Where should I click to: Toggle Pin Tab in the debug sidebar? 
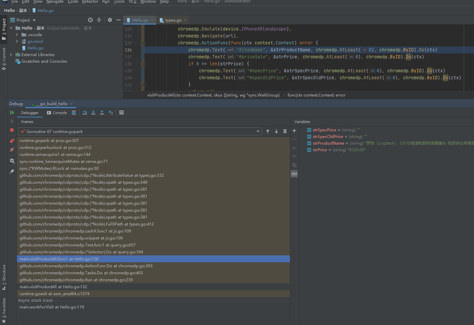12,171
